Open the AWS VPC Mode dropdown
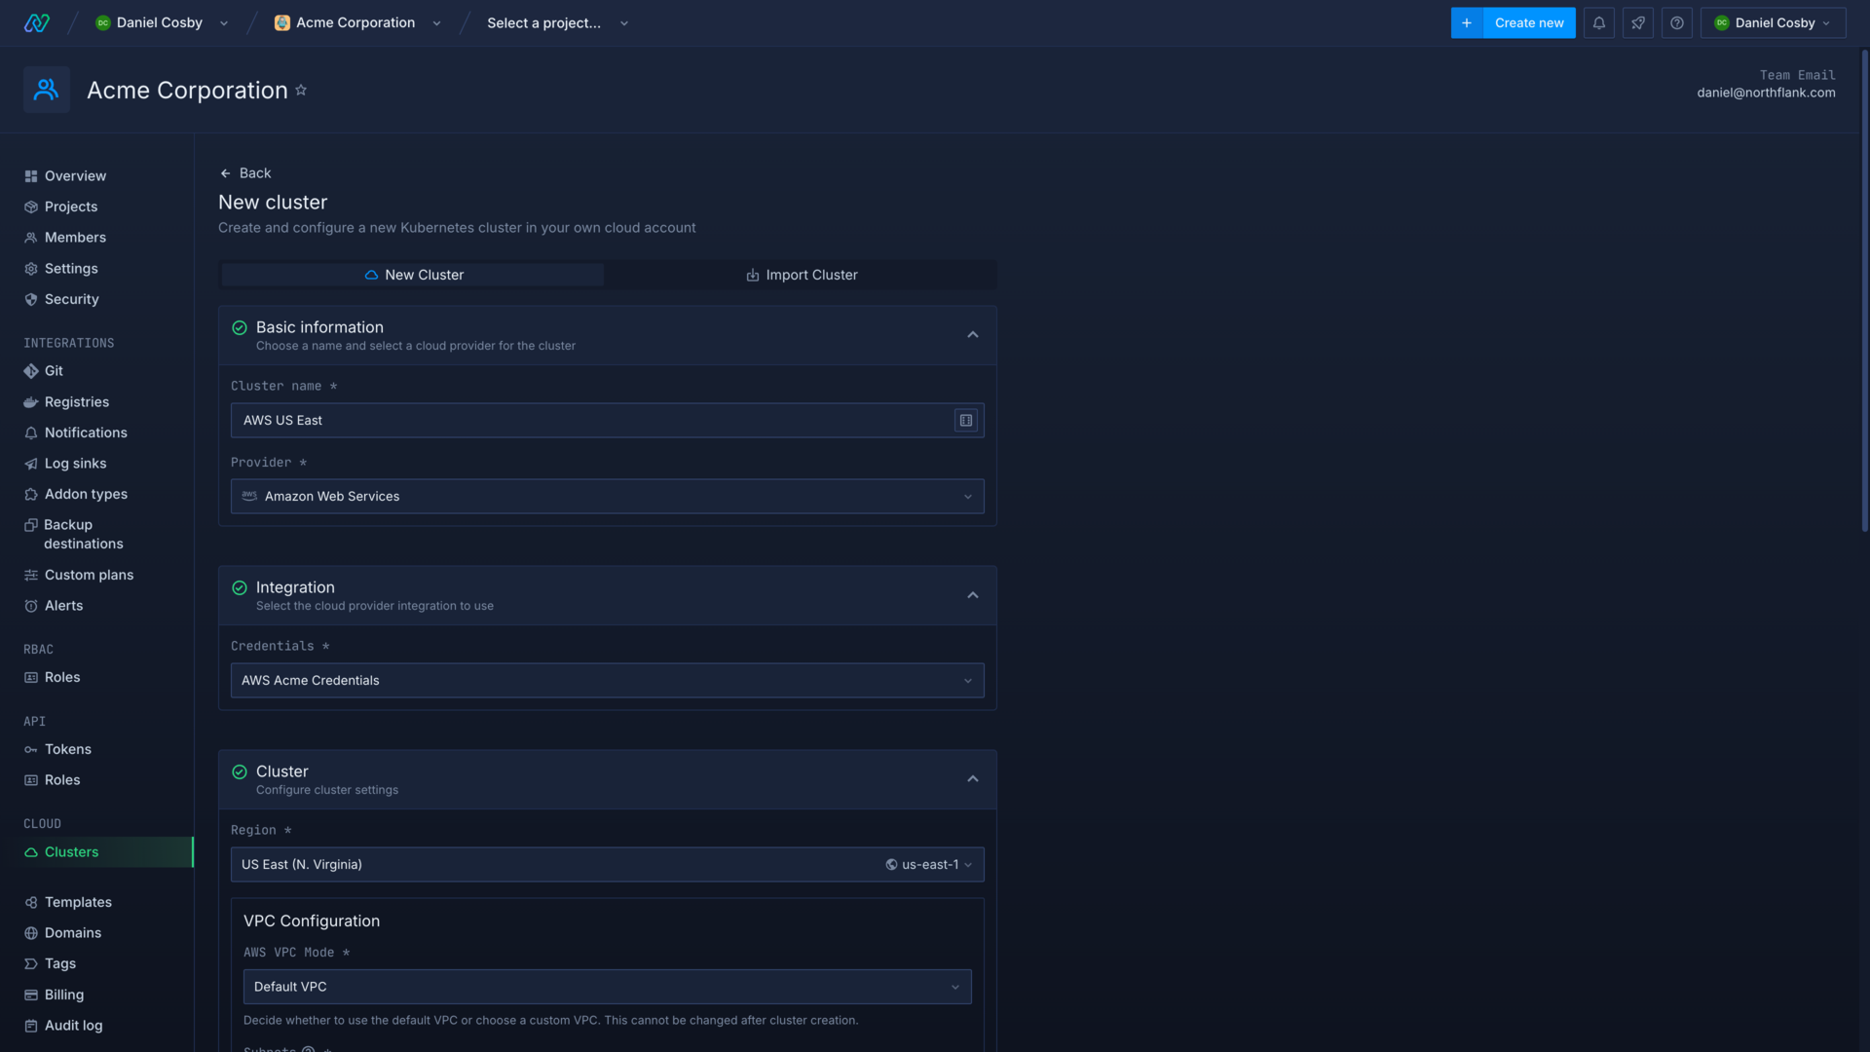Viewport: 1870px width, 1052px height. point(607,987)
